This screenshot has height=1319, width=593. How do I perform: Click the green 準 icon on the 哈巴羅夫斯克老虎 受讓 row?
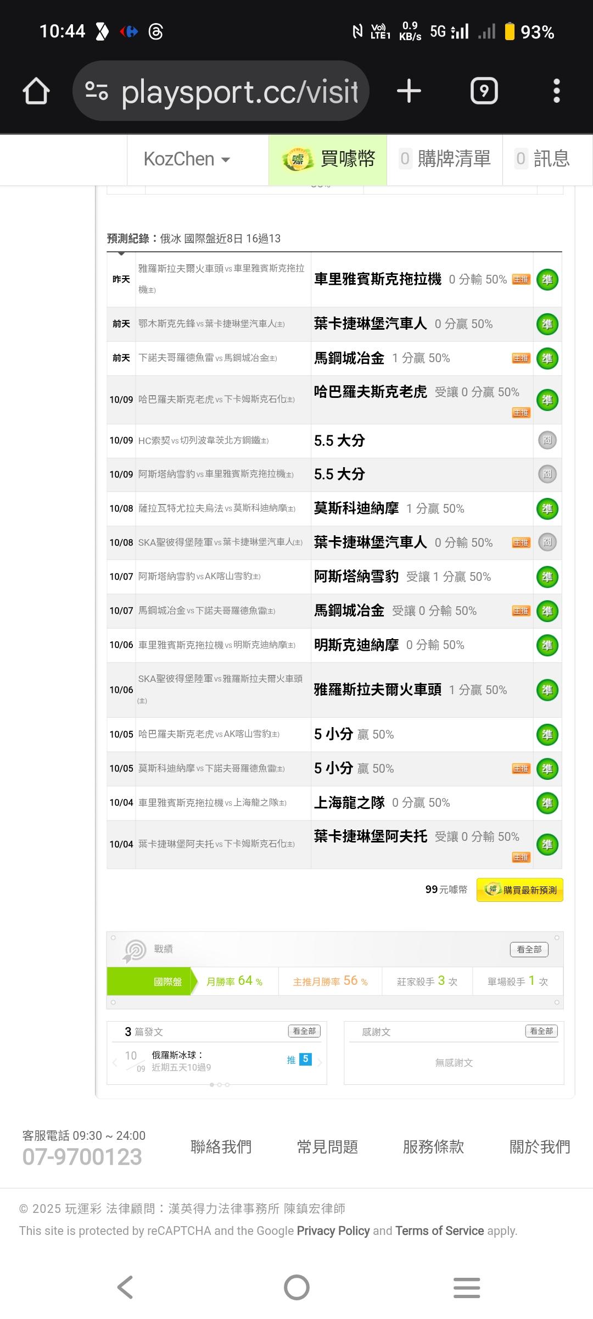(x=547, y=400)
